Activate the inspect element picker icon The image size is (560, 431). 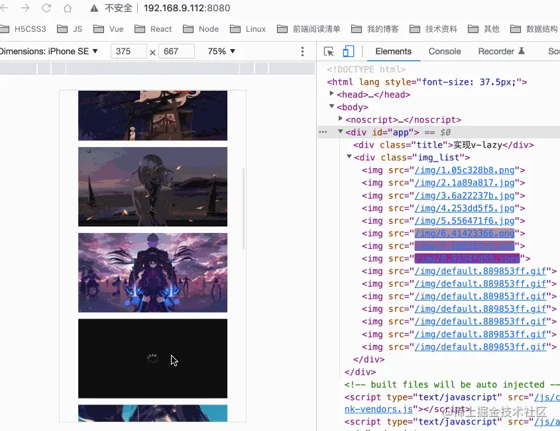[x=329, y=52]
